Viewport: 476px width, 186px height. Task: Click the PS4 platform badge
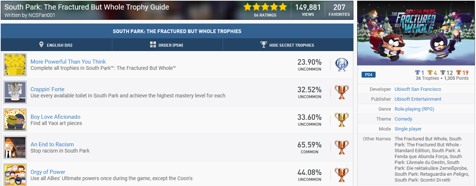click(x=368, y=75)
